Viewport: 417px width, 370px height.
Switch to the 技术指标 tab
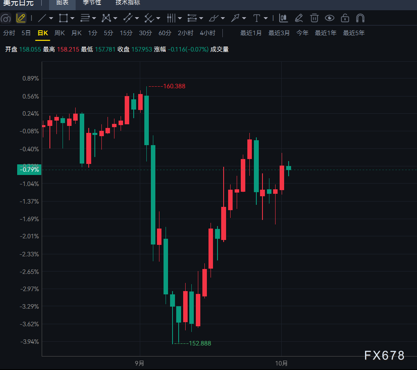(128, 3)
